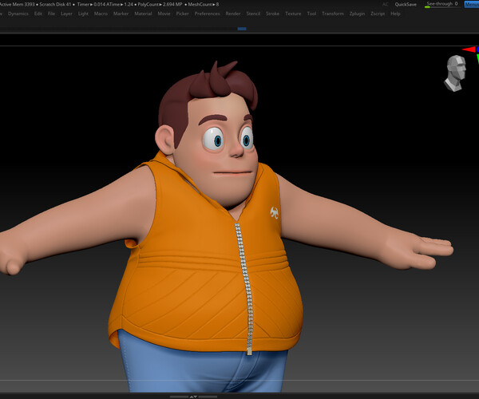Screen dimensions: 479x399
Task: Open the Marker menu
Action: pos(121,14)
